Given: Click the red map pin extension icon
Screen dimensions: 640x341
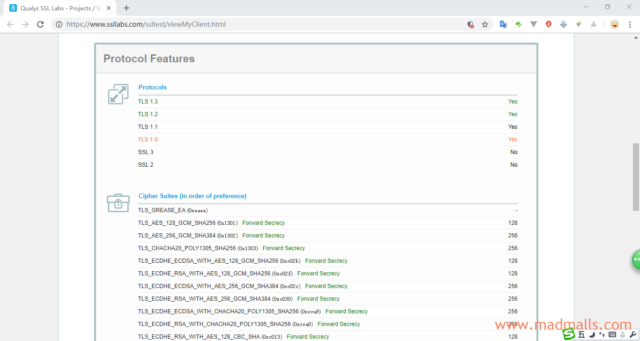Looking at the screenshot, I should (549, 24).
